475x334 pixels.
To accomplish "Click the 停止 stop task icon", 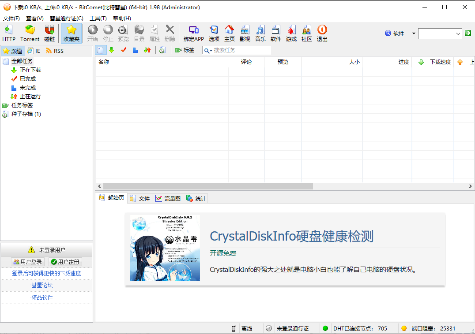I will pyautogui.click(x=108, y=33).
